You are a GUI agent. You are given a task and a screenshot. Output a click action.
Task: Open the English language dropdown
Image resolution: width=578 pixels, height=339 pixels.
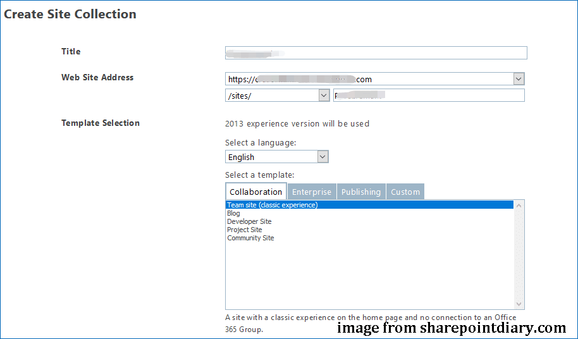coord(323,157)
